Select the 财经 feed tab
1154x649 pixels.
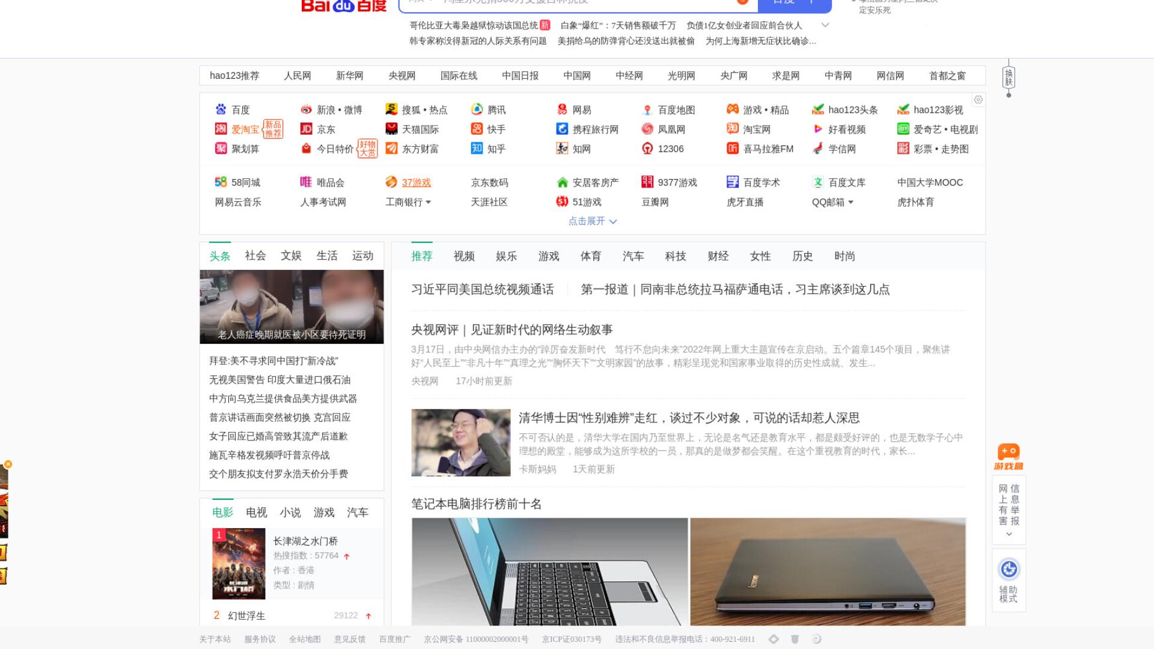click(718, 256)
